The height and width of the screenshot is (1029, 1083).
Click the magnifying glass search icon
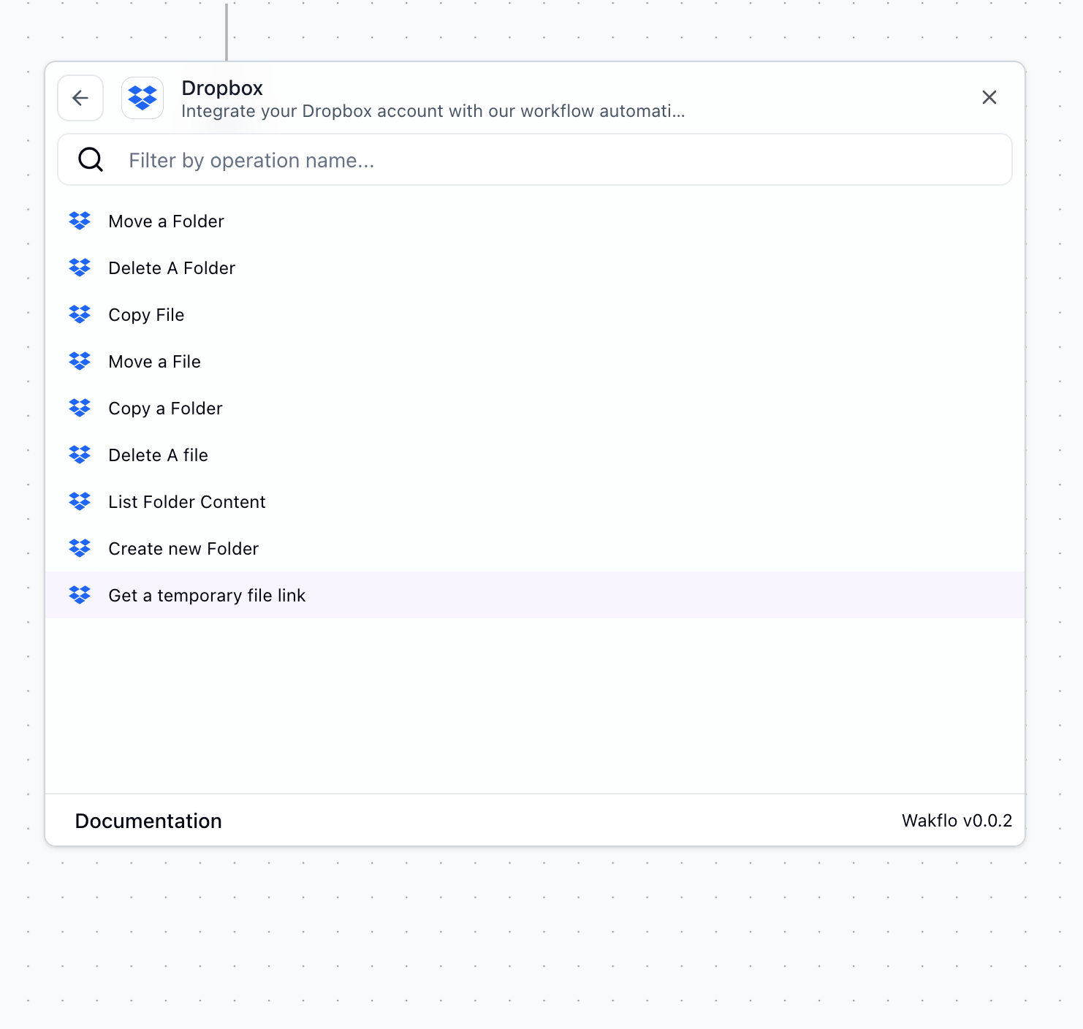pyautogui.click(x=90, y=159)
